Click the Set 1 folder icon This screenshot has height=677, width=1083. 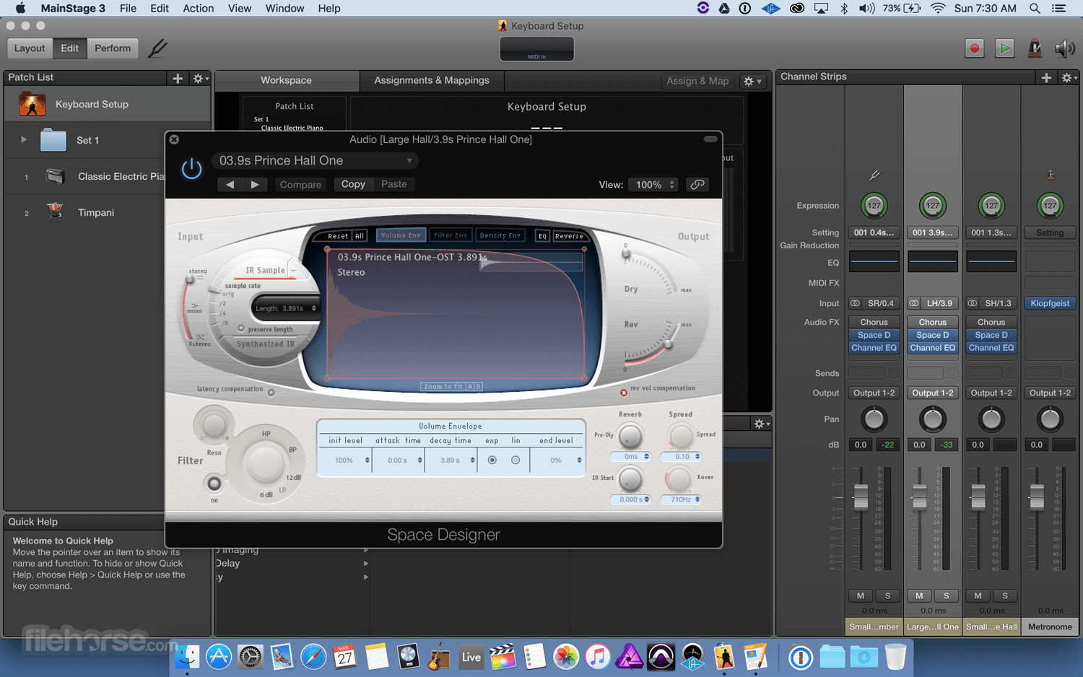pyautogui.click(x=53, y=140)
